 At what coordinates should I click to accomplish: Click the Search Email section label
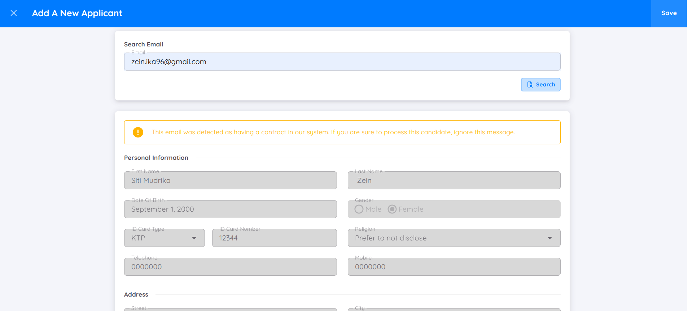pos(144,44)
